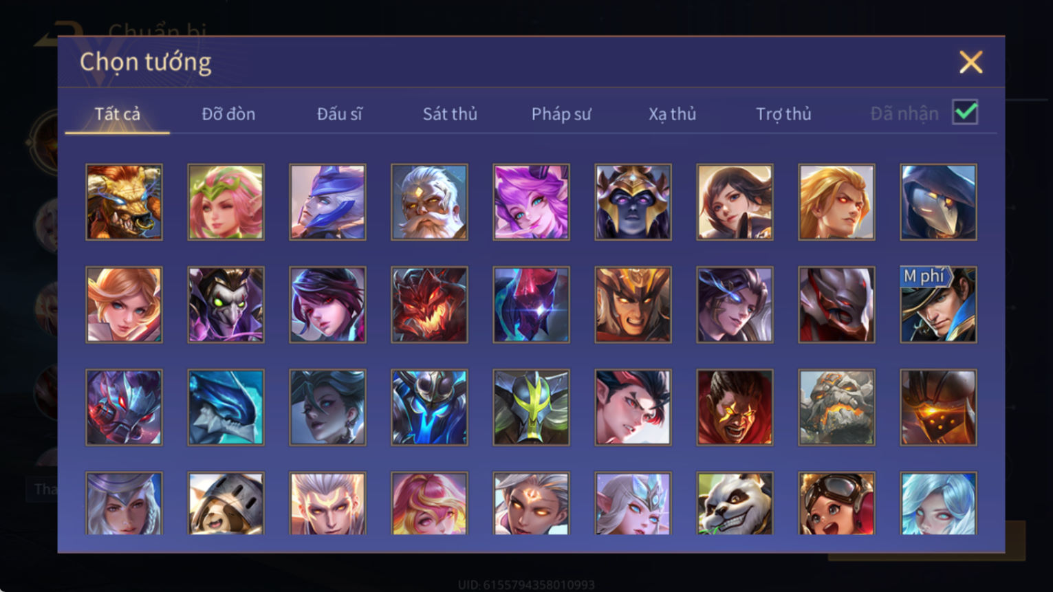The width and height of the screenshot is (1053, 592).
Task: Select the 'Tất cả' tab
Action: pyautogui.click(x=117, y=114)
